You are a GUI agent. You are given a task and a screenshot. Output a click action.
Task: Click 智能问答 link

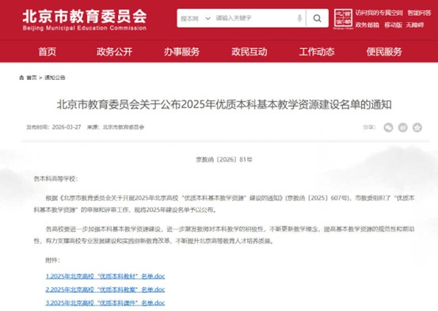click(419, 13)
